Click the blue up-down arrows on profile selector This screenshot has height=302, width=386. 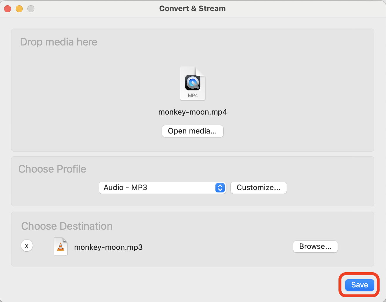coord(220,188)
